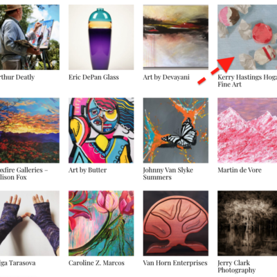Open the wrapped candies painting thumbnail
277x277 pixels.
[247, 37]
